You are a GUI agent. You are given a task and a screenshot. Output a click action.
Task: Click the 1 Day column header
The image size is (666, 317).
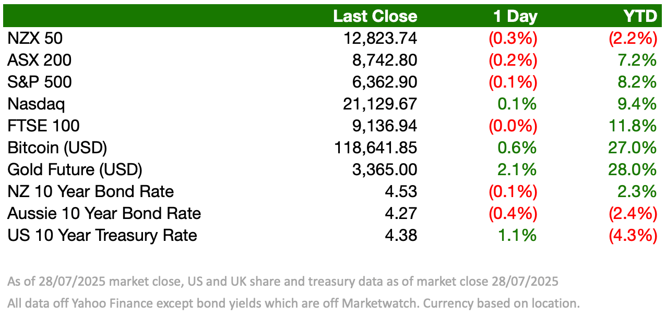(515, 16)
